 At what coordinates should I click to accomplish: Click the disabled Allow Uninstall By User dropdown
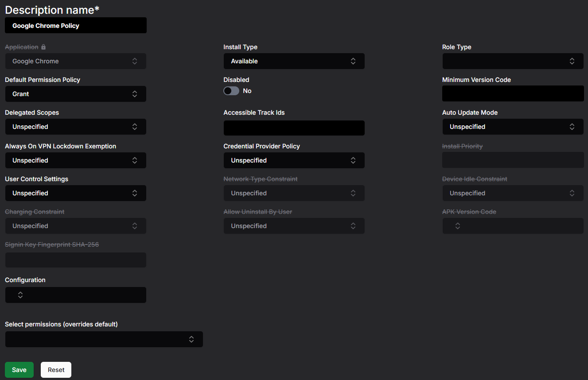coord(294,226)
